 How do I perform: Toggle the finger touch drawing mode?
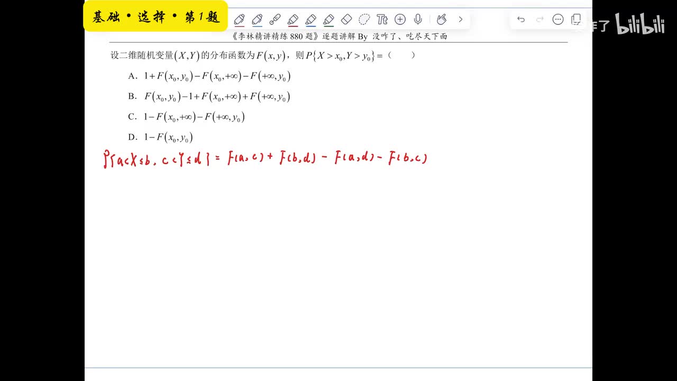(x=442, y=20)
